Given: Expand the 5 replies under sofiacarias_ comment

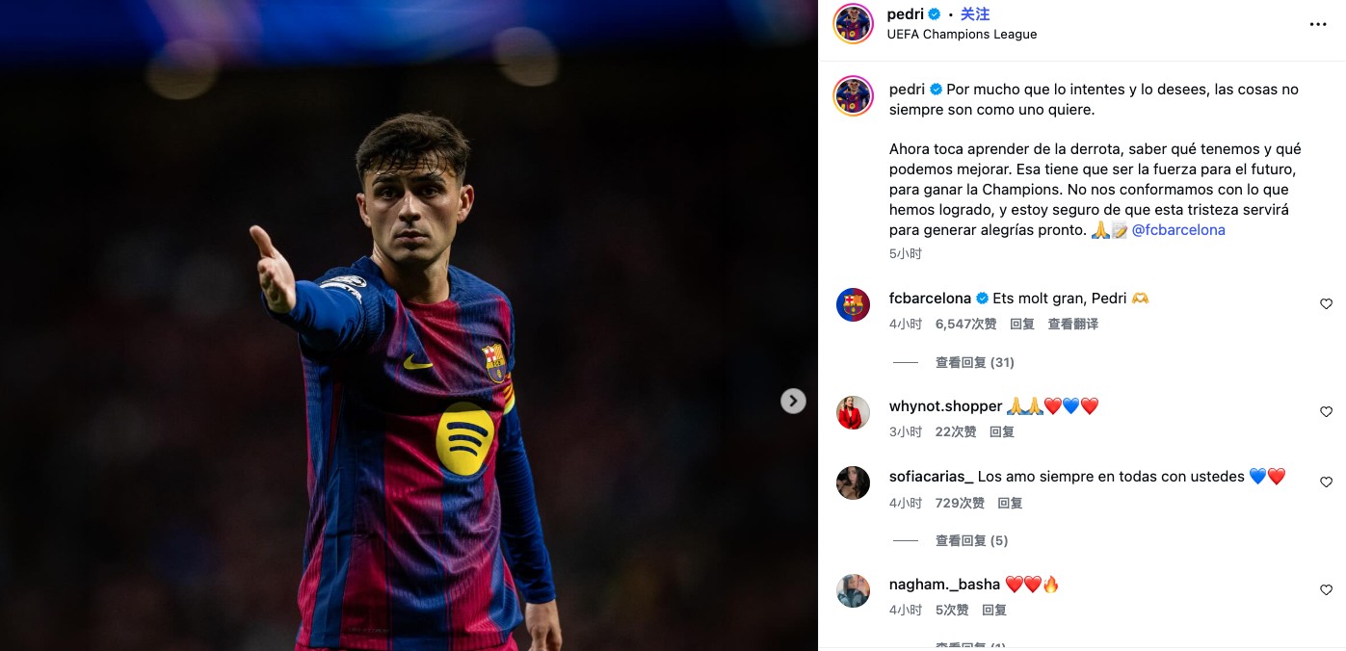Looking at the screenshot, I should point(971,541).
